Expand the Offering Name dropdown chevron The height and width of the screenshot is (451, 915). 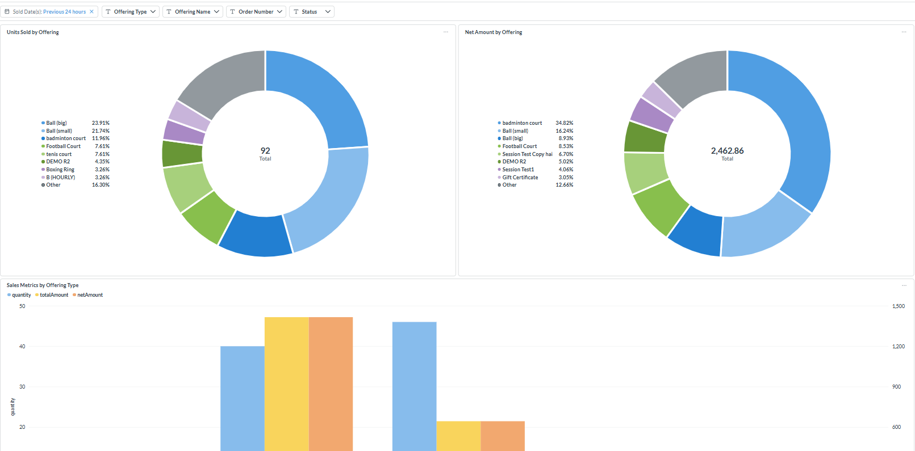click(x=216, y=11)
